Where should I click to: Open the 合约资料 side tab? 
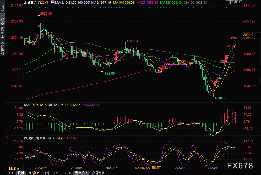2,48
